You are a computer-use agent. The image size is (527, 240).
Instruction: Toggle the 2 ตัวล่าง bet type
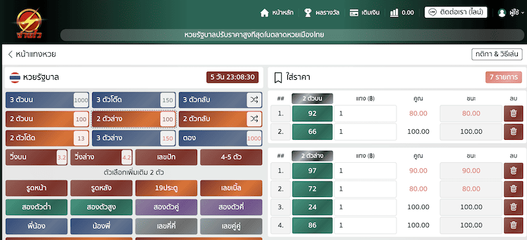coord(134,119)
